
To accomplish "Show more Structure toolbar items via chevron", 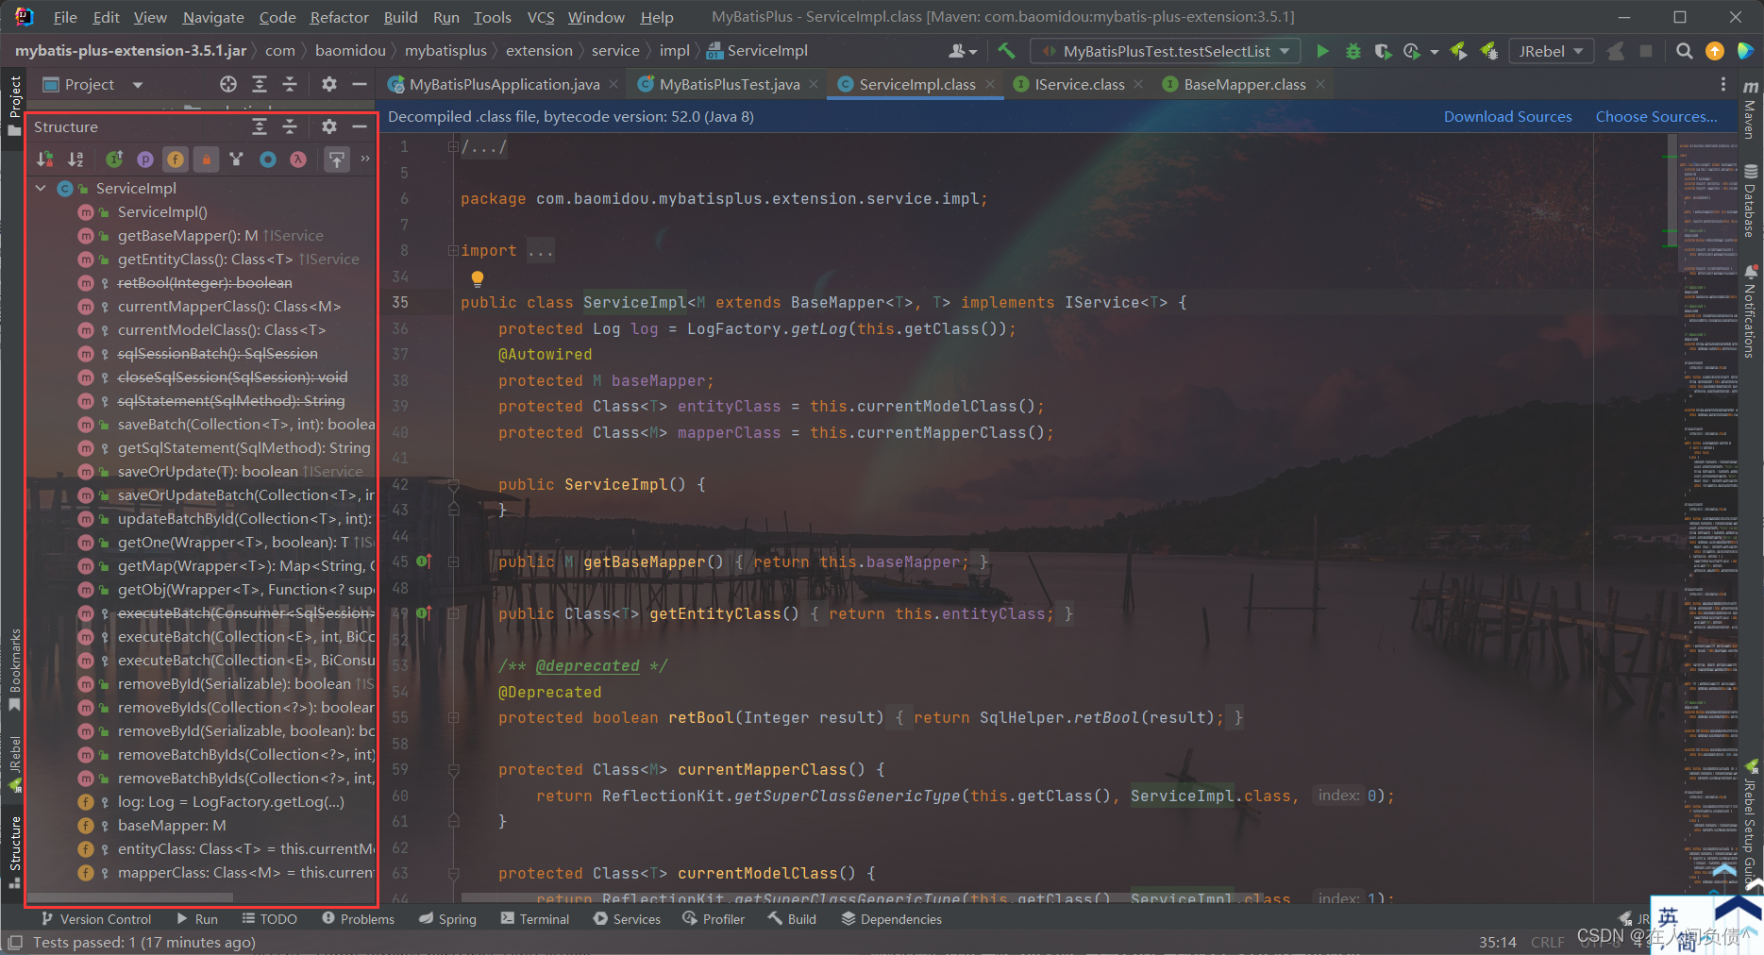I will (x=365, y=159).
